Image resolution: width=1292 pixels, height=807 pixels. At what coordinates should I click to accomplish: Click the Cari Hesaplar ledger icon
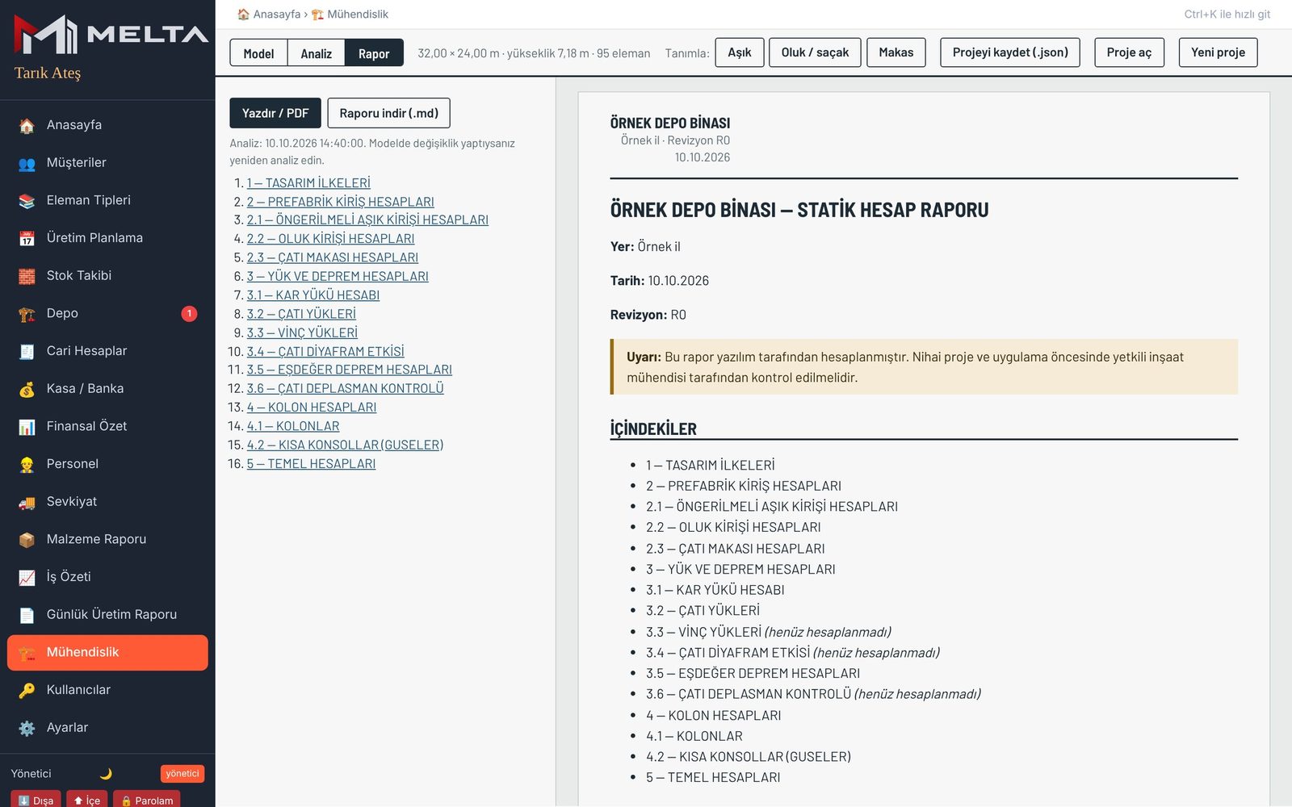tap(27, 352)
